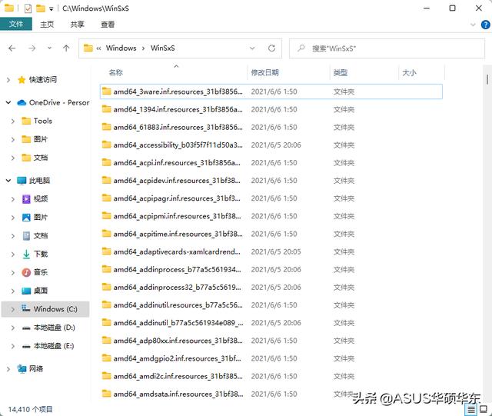Switch to the 共享 tab
Screen dimensions: 492x416
(x=77, y=24)
